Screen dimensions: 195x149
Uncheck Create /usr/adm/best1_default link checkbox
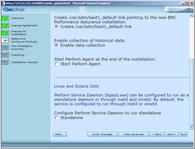pos(57,27)
